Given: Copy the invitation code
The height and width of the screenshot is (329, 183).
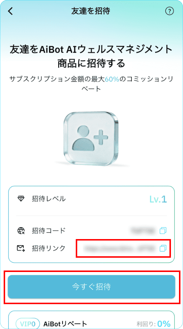Looking at the screenshot, I should click(x=163, y=231).
